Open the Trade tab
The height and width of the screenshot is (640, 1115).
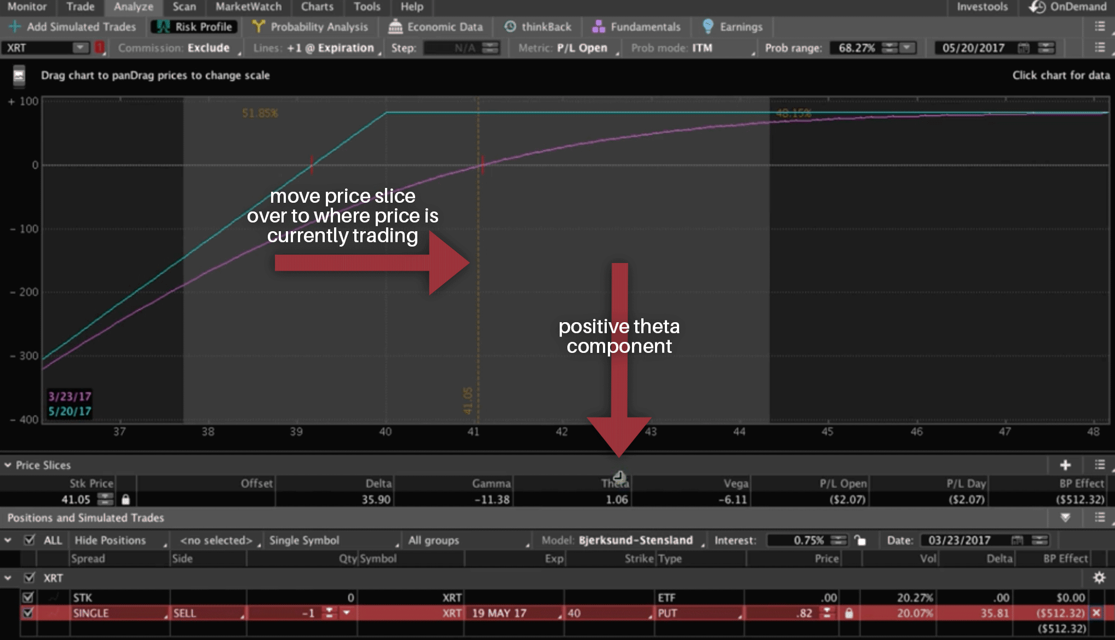coord(80,7)
